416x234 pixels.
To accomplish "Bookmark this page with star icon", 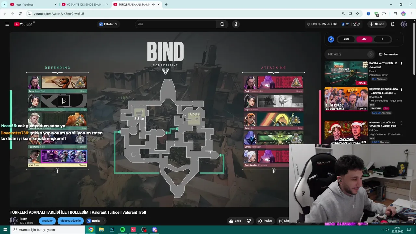I will 357,14.
